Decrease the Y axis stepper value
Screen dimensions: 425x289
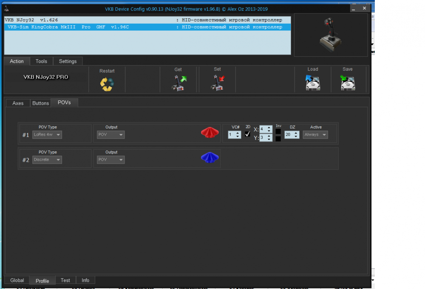coord(269,139)
